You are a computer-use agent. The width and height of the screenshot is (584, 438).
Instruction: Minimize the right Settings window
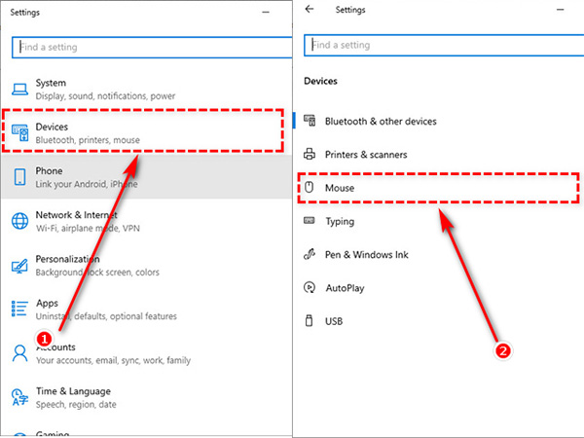pyautogui.click(x=564, y=10)
